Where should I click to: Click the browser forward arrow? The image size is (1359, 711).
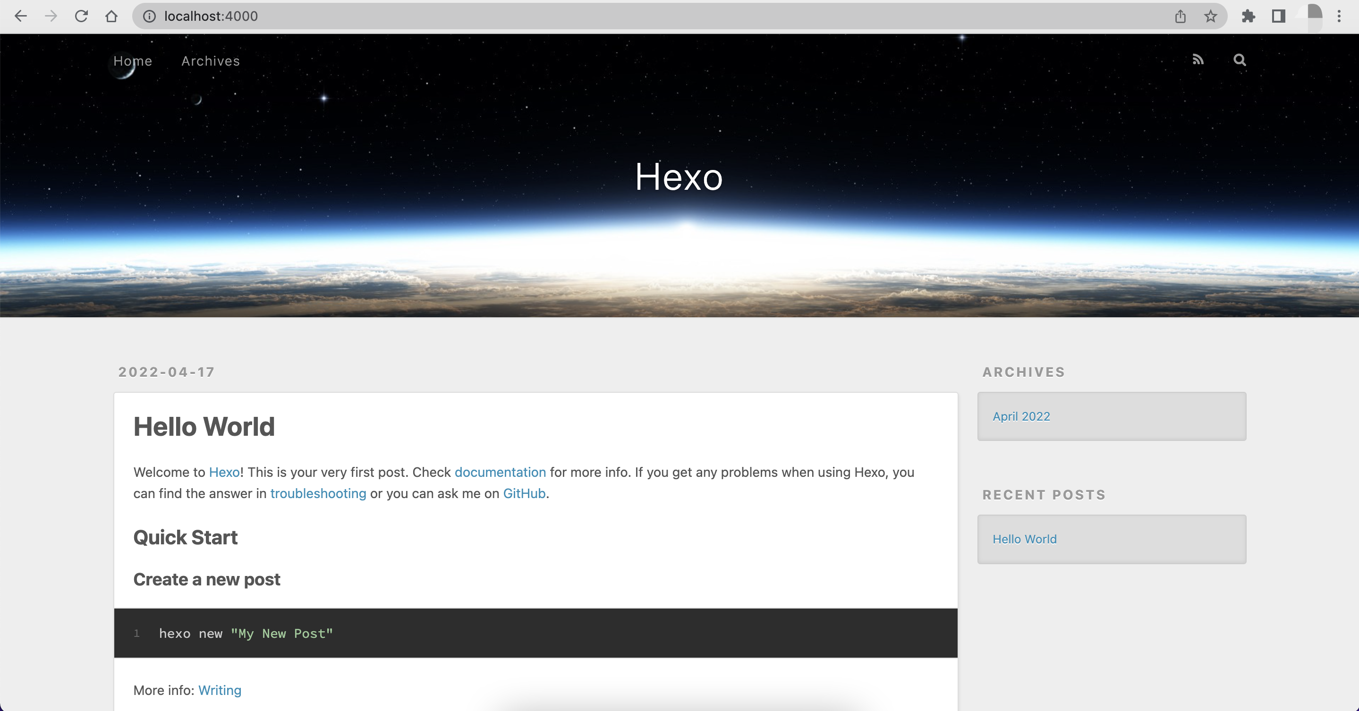[51, 17]
